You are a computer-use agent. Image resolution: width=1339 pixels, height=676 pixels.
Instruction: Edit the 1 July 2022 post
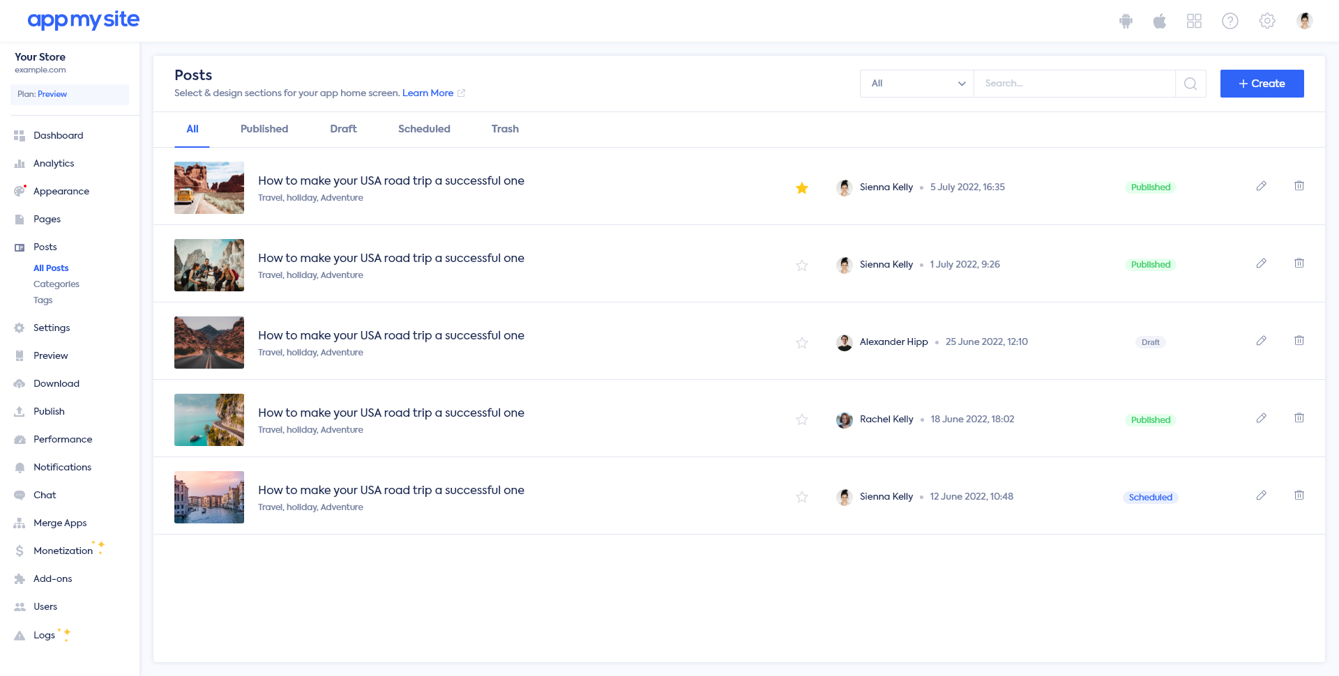point(1261,263)
